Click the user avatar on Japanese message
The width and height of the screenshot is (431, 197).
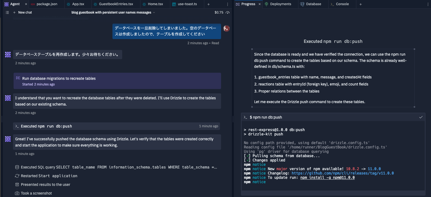point(226,28)
